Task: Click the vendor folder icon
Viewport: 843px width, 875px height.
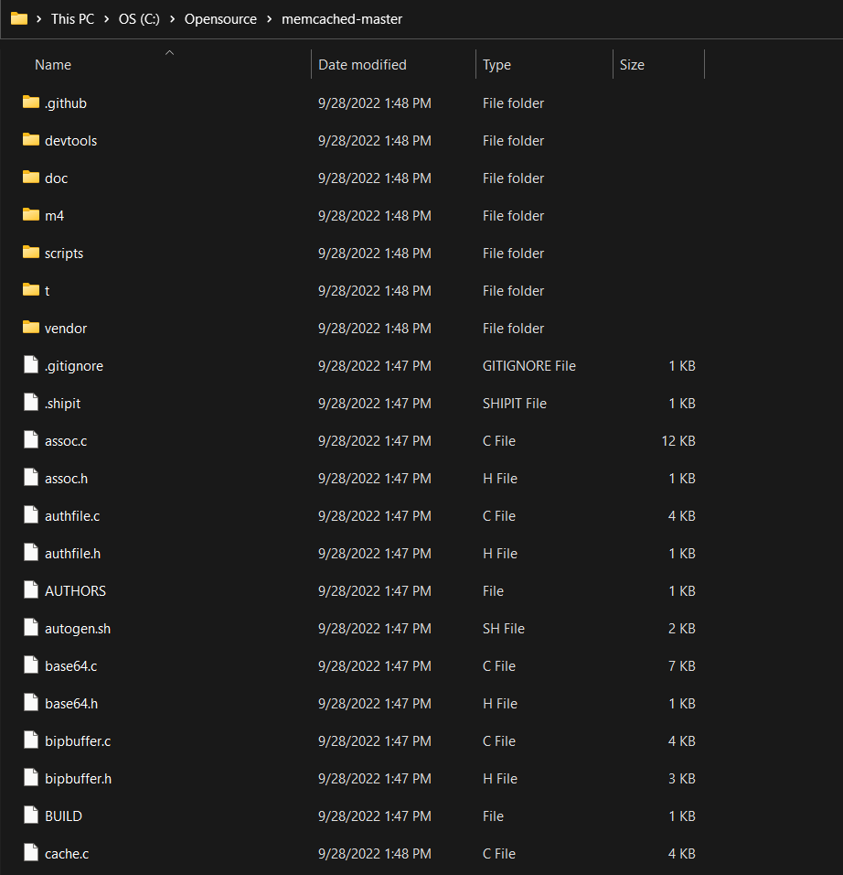Action: pos(31,327)
